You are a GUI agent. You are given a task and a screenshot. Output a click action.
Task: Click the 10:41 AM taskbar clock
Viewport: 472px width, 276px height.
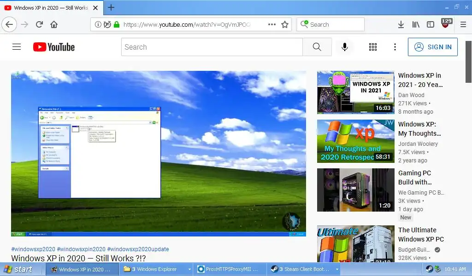pos(455,269)
